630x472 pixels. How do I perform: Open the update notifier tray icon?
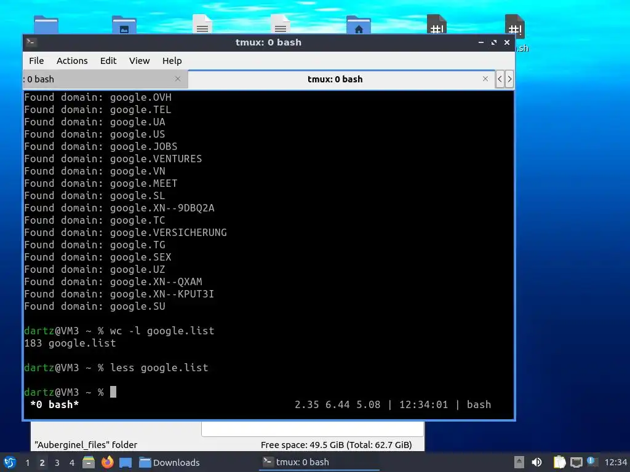coord(591,462)
